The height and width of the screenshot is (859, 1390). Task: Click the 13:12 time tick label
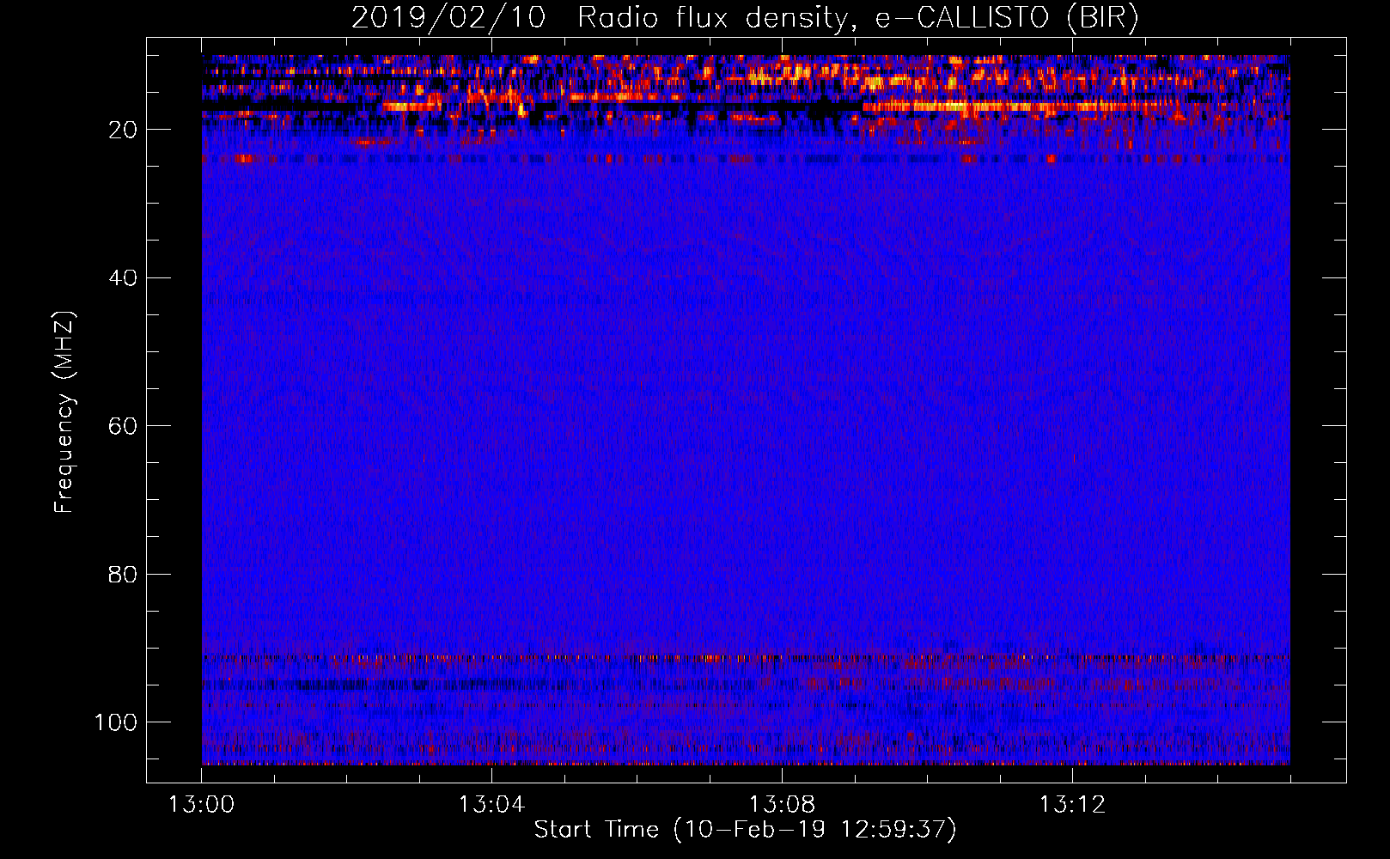tap(1072, 805)
